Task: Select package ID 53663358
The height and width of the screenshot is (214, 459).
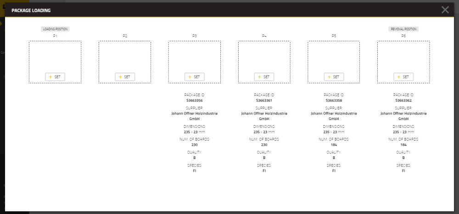Action: click(x=334, y=100)
